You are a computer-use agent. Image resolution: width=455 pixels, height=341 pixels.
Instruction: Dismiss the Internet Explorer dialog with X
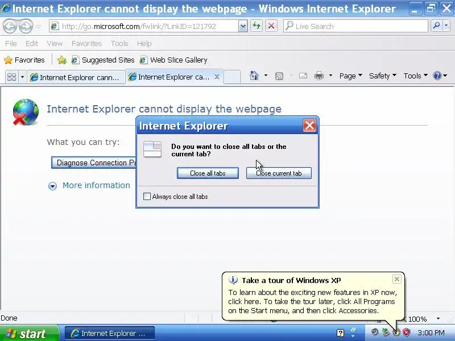tap(309, 126)
